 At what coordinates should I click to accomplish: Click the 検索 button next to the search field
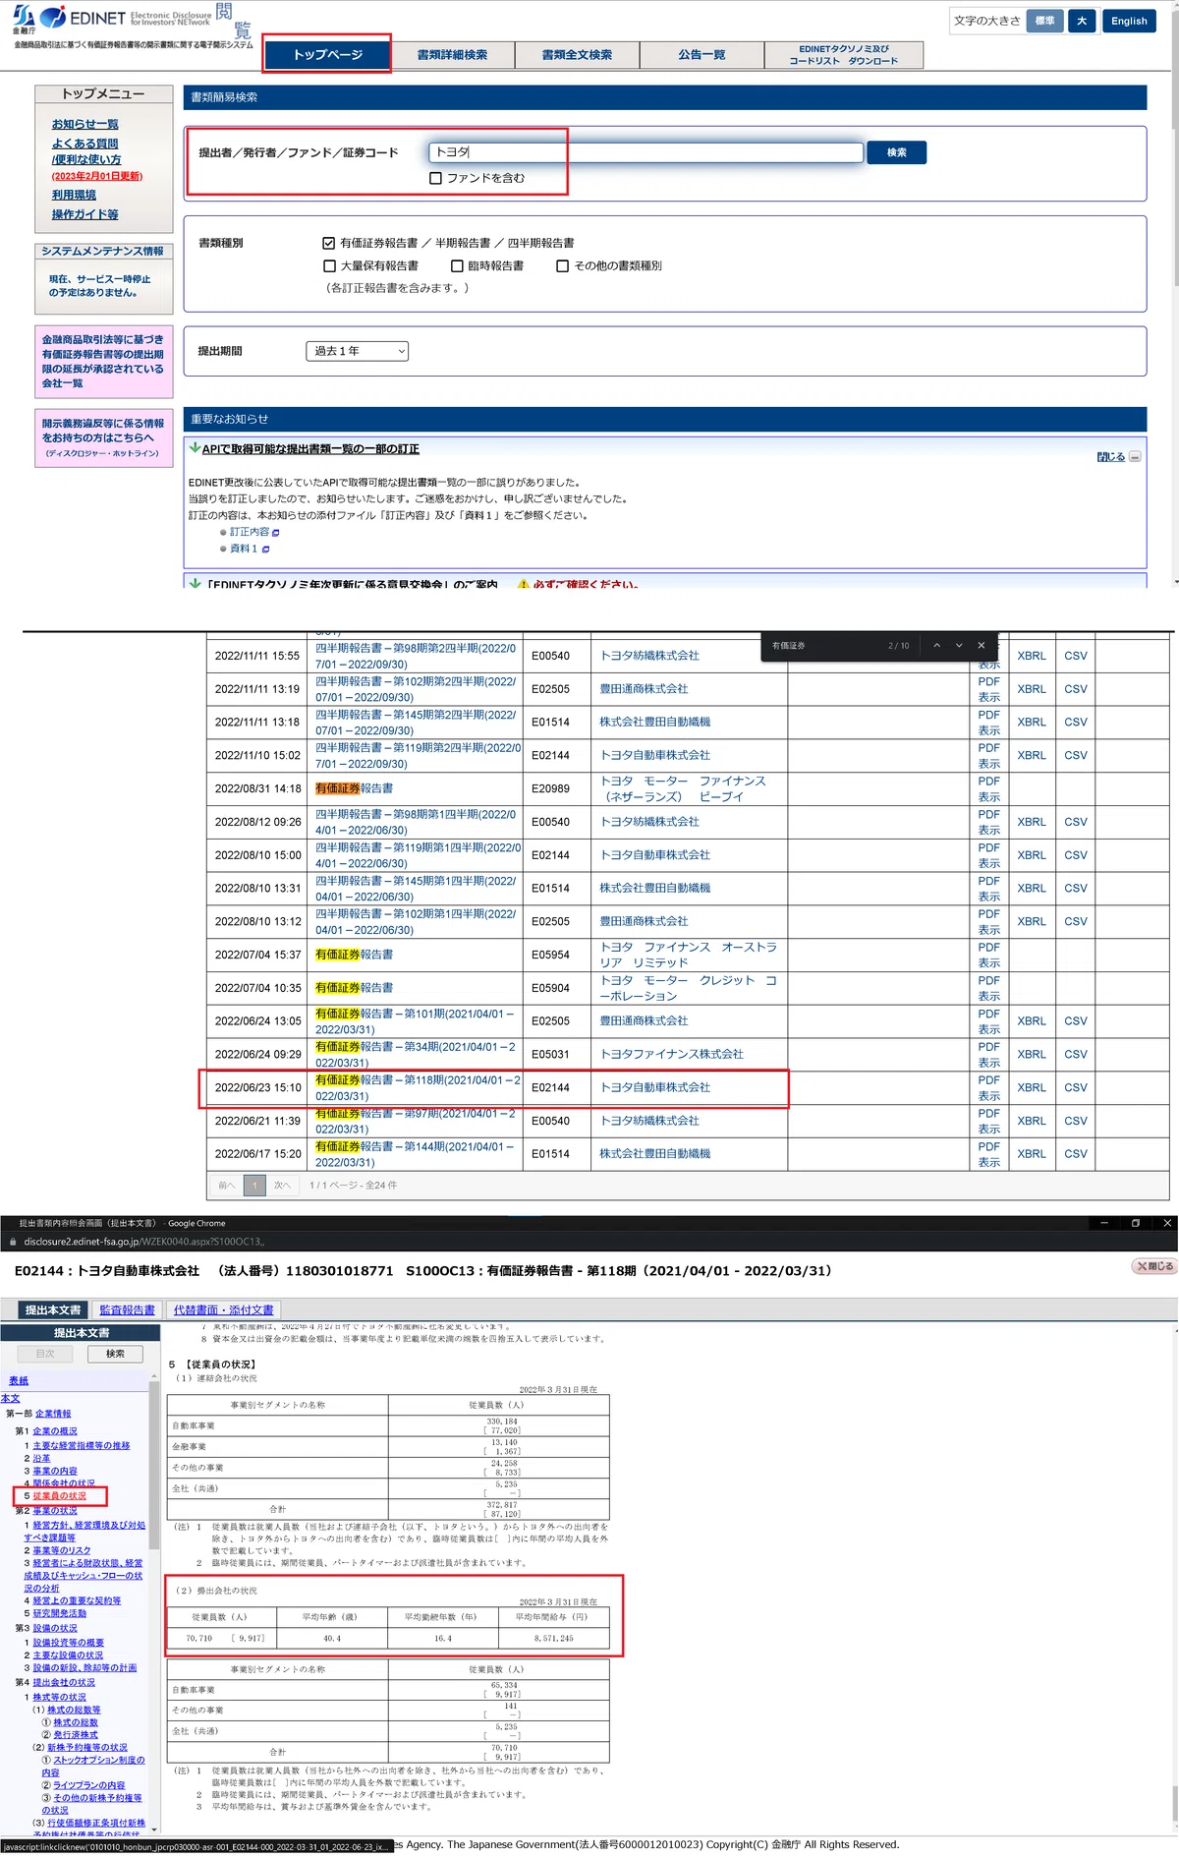click(897, 152)
